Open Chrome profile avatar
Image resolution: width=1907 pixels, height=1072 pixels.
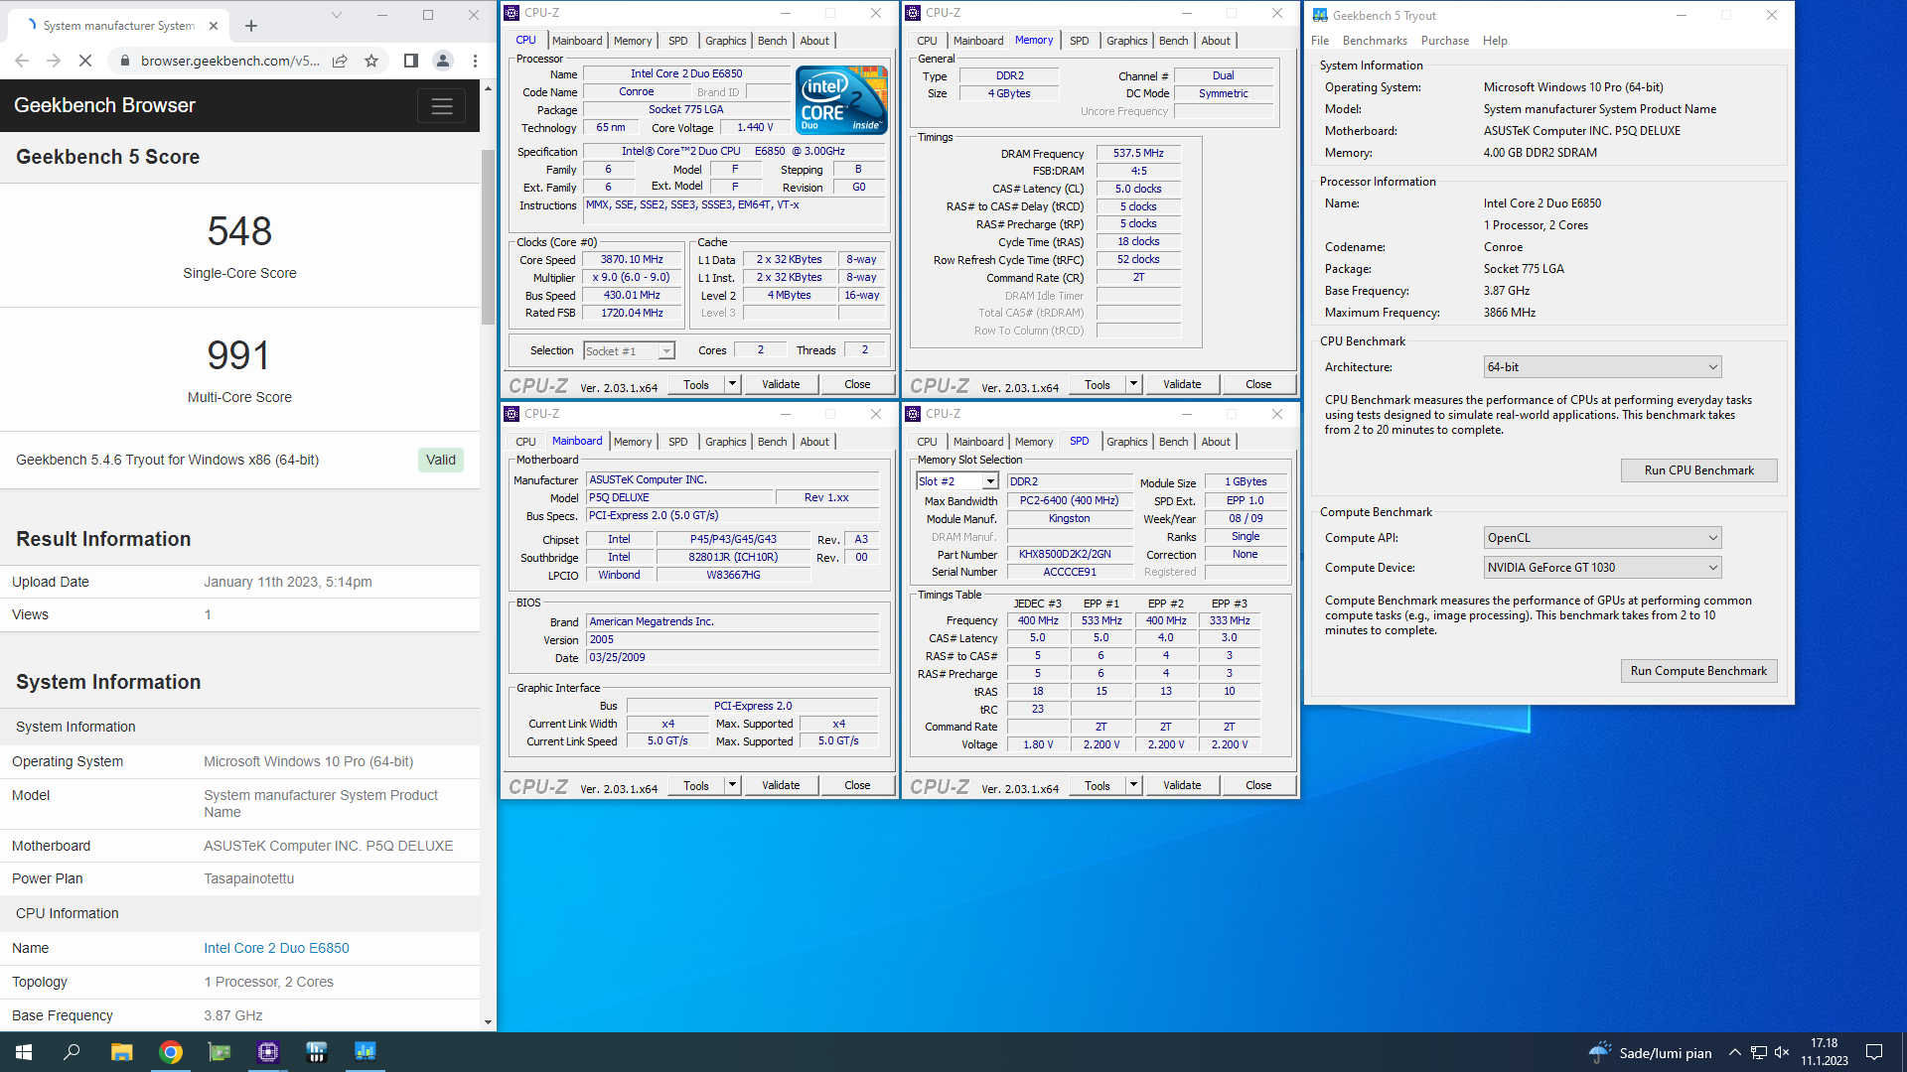(x=443, y=61)
